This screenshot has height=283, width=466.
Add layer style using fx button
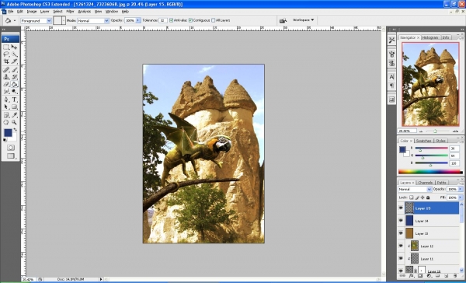tap(412, 276)
